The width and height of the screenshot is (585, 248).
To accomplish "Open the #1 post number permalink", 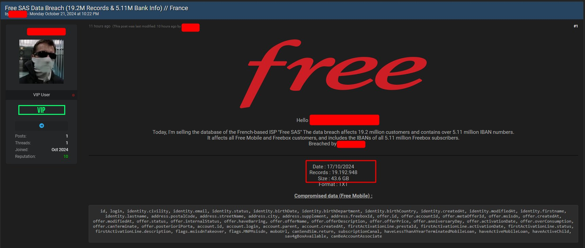I will [575, 26].
